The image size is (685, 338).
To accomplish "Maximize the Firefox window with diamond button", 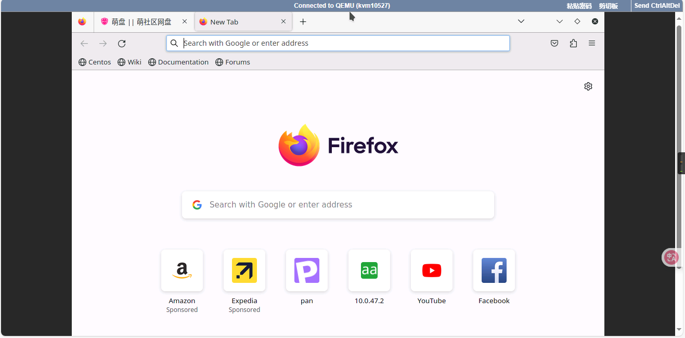I will point(577,21).
